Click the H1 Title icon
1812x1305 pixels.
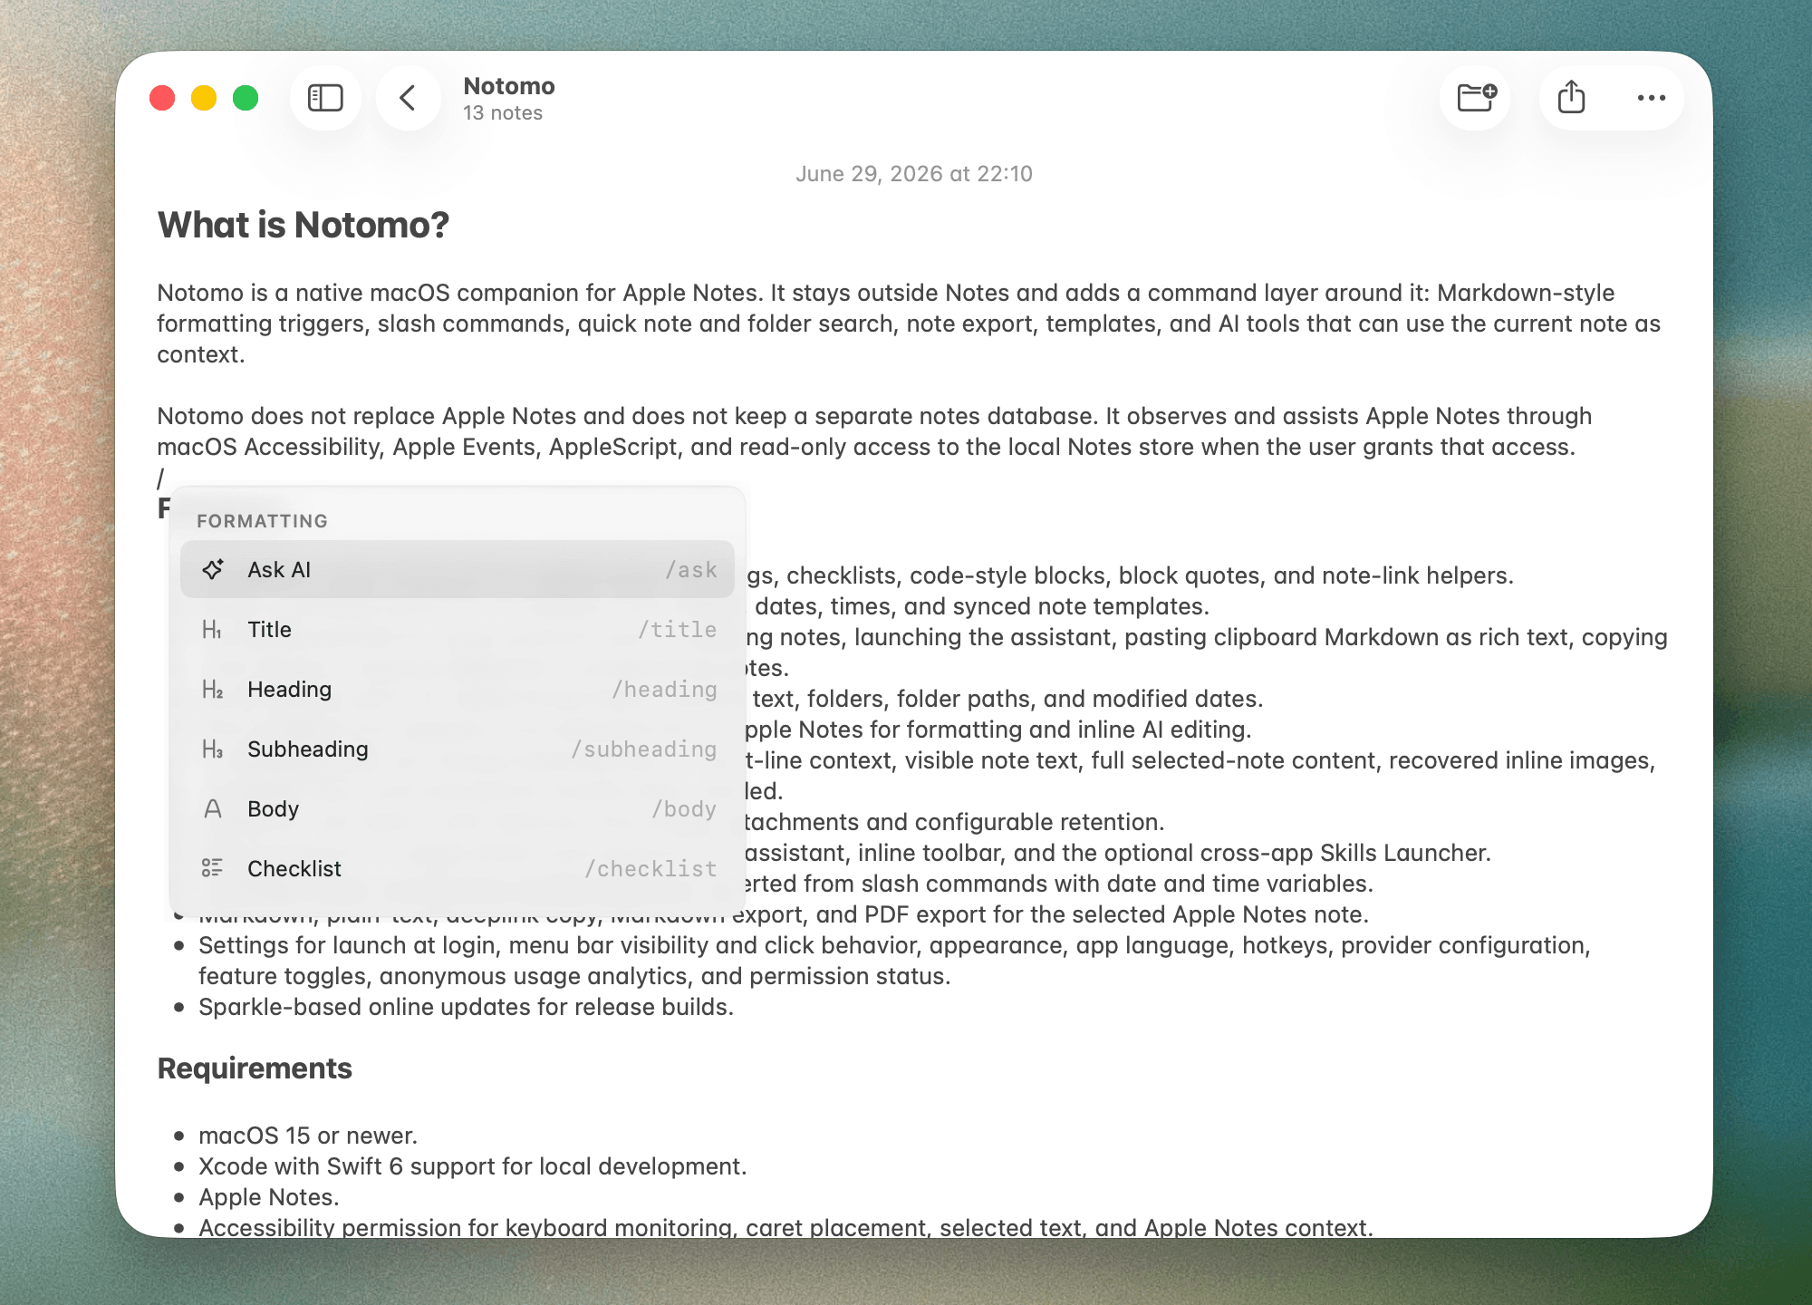212,630
